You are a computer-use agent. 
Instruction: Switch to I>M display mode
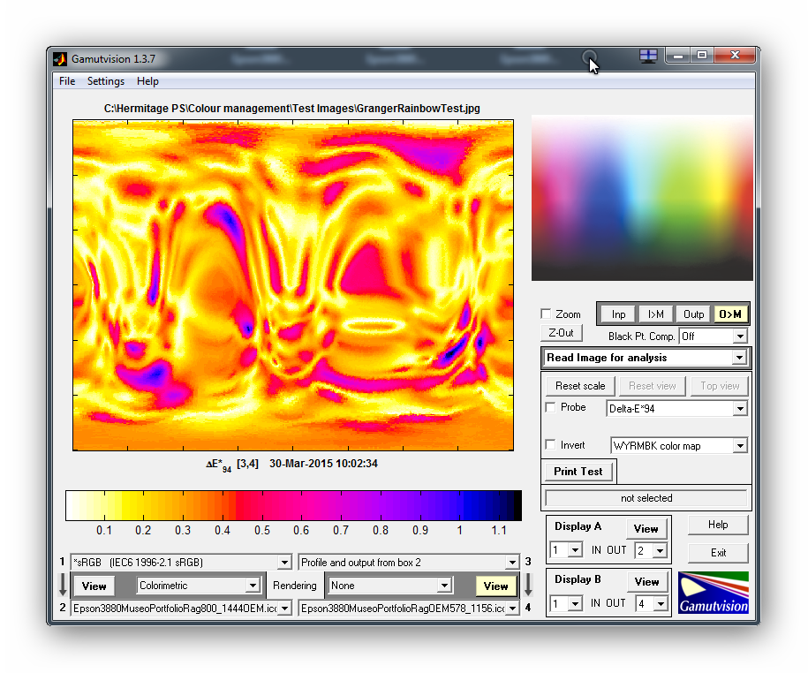coord(656,314)
